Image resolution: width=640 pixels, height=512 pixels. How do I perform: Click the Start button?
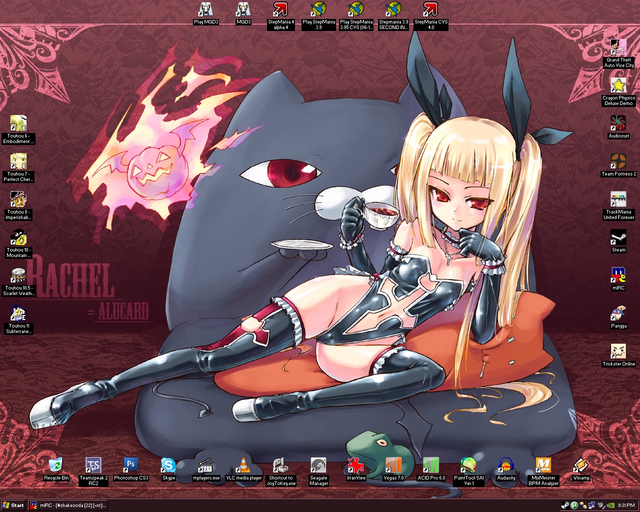[x=13, y=505]
